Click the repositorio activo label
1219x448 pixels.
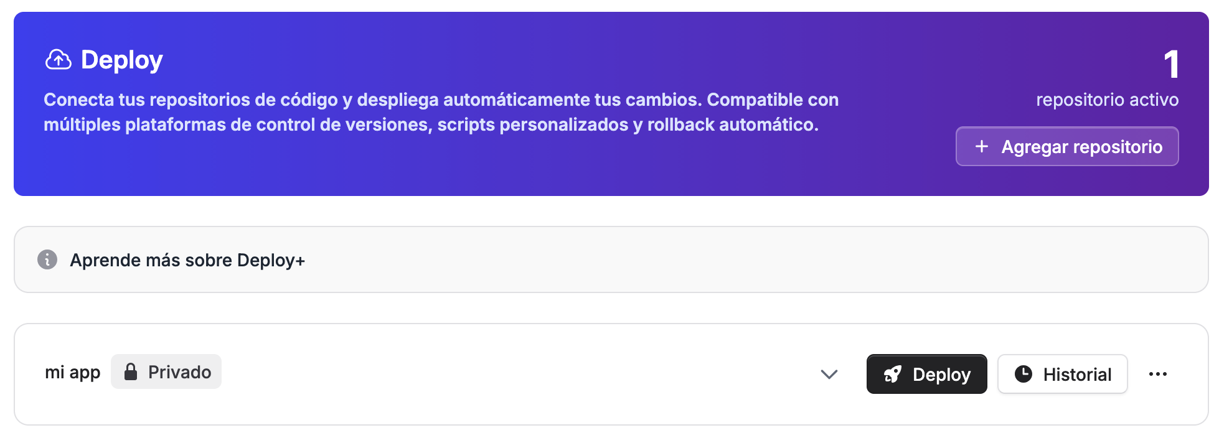1107,100
